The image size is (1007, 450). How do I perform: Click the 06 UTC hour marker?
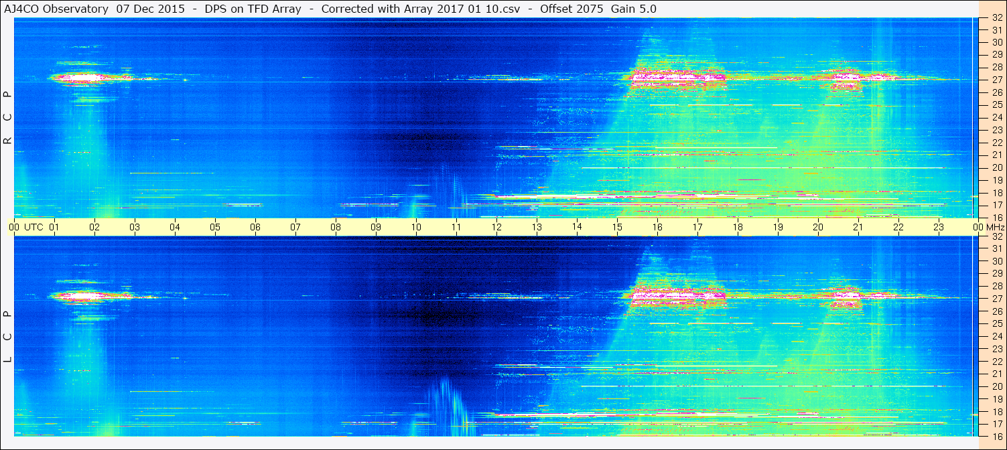point(255,227)
